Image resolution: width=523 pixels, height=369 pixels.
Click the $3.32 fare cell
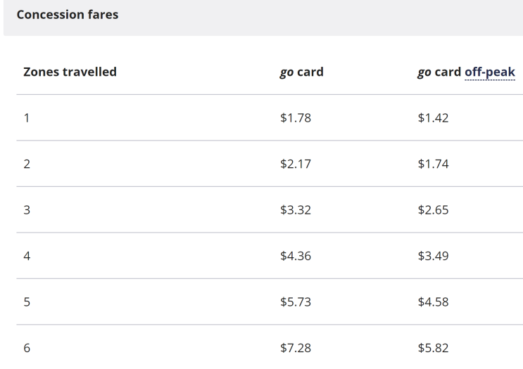pos(295,210)
